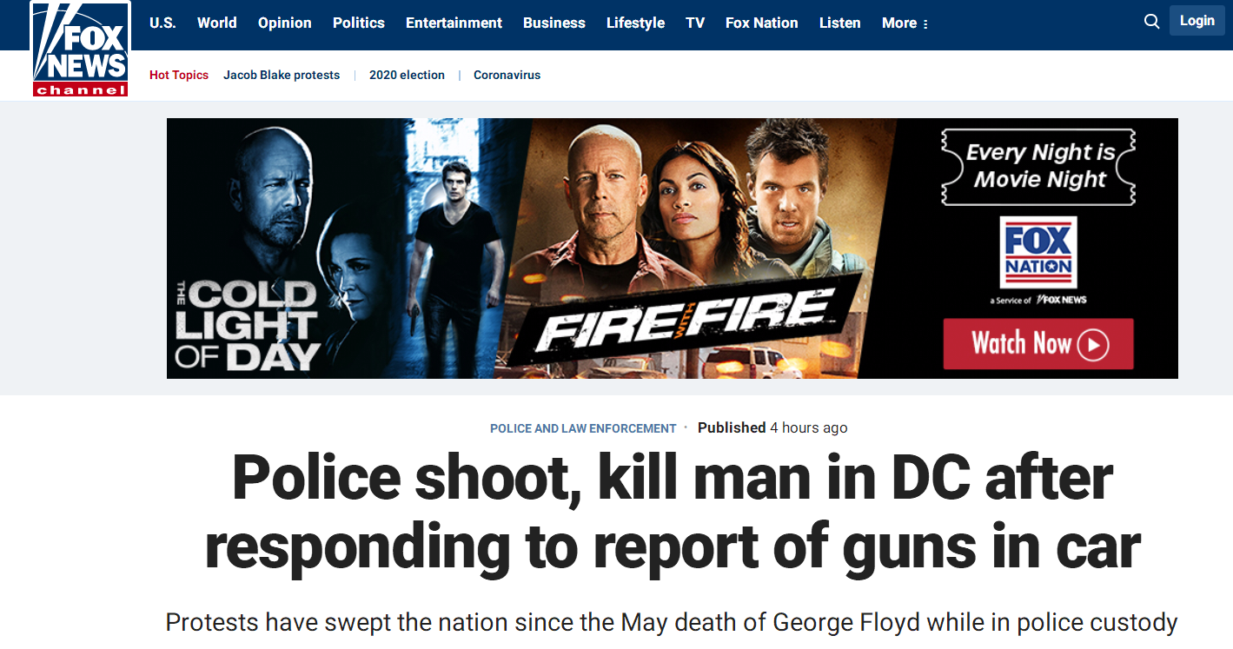Navigate to the Business section
Screen dimensions: 1233x649
click(x=554, y=23)
